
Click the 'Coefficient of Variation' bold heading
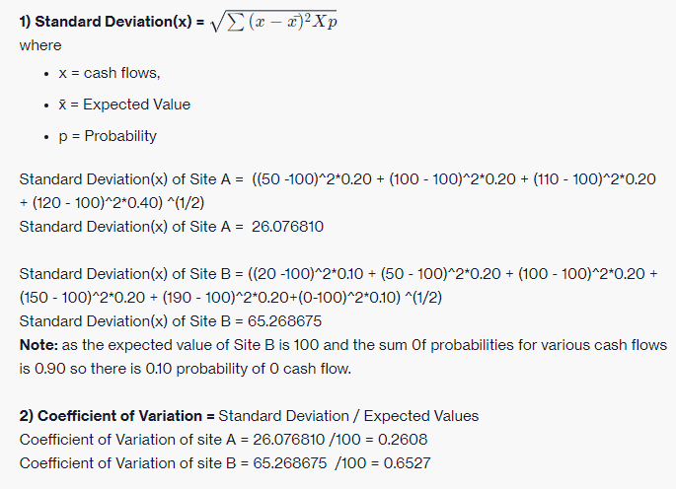tap(116, 416)
